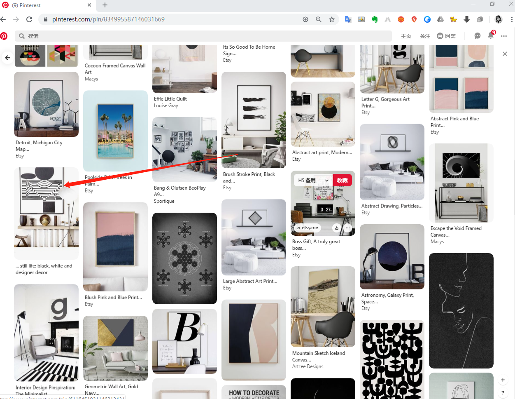Open the browser profile avatar
Image resolution: width=515 pixels, height=399 pixels.
pos(499,19)
